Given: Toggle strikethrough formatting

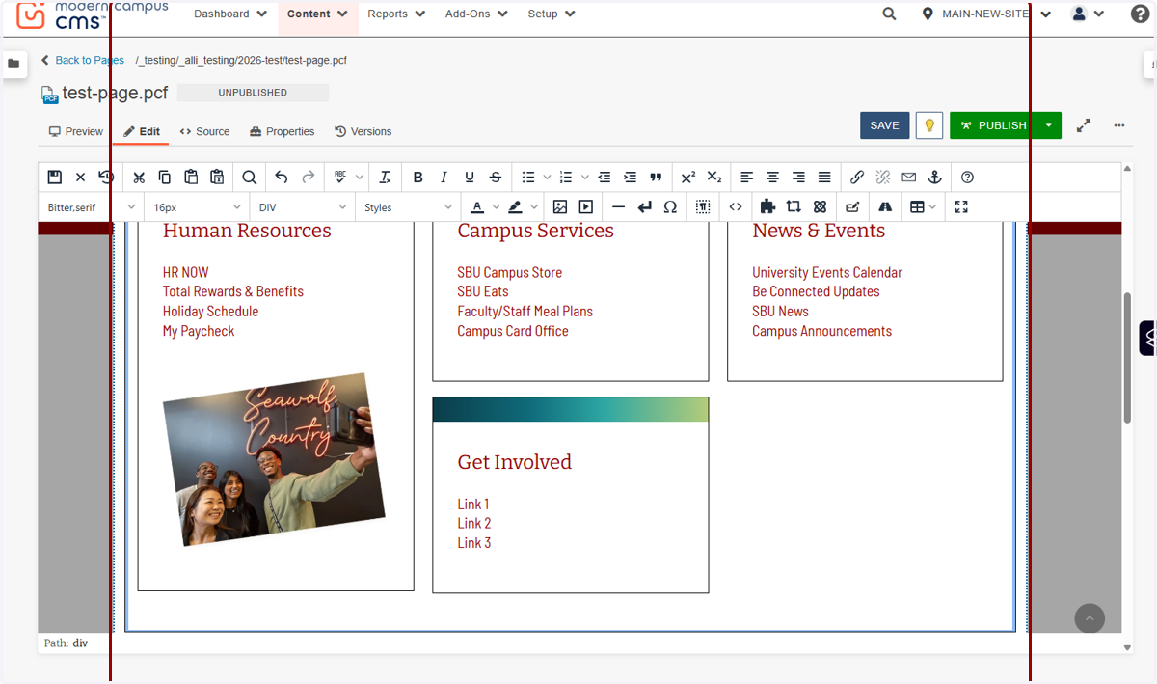Looking at the screenshot, I should click(x=496, y=178).
